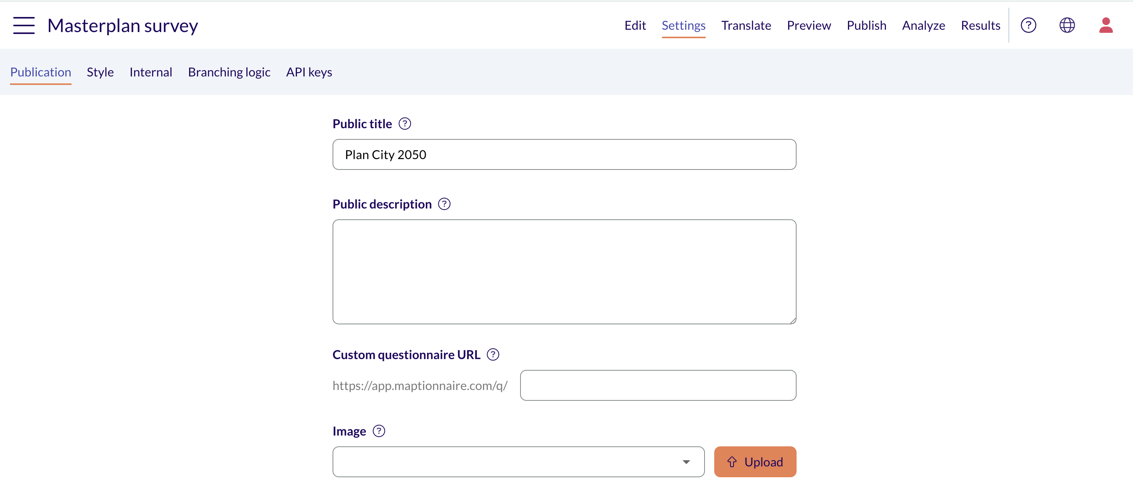The image size is (1133, 495).
Task: Open the API keys tab
Action: tap(309, 72)
